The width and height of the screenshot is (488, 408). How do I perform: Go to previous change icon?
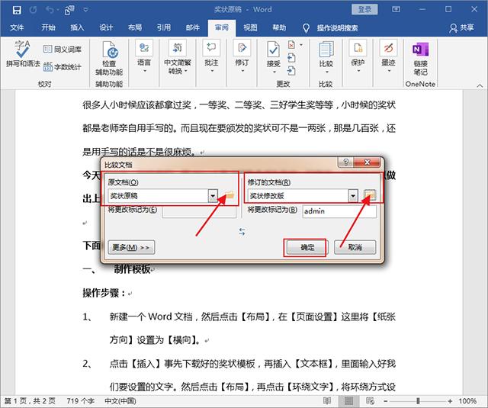(x=291, y=58)
